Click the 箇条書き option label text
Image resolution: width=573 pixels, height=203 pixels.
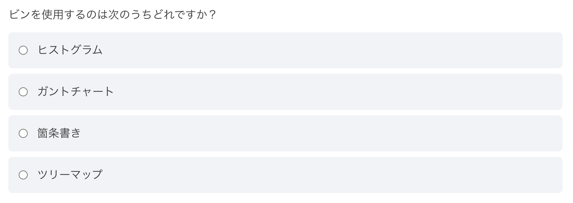pos(59,133)
